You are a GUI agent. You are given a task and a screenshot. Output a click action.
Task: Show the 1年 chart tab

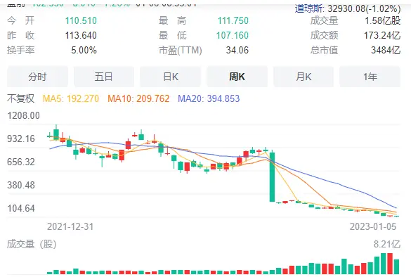point(370,77)
